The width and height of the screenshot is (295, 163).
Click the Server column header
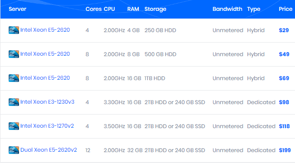[x=18, y=9]
